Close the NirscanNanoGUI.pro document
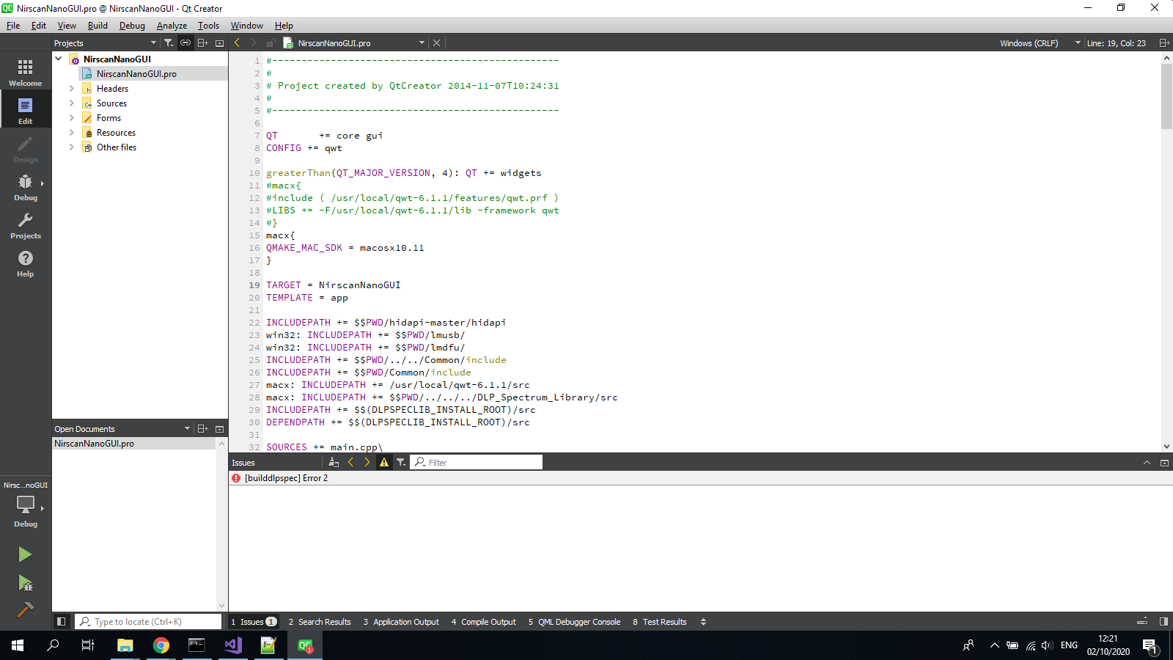 (x=437, y=43)
